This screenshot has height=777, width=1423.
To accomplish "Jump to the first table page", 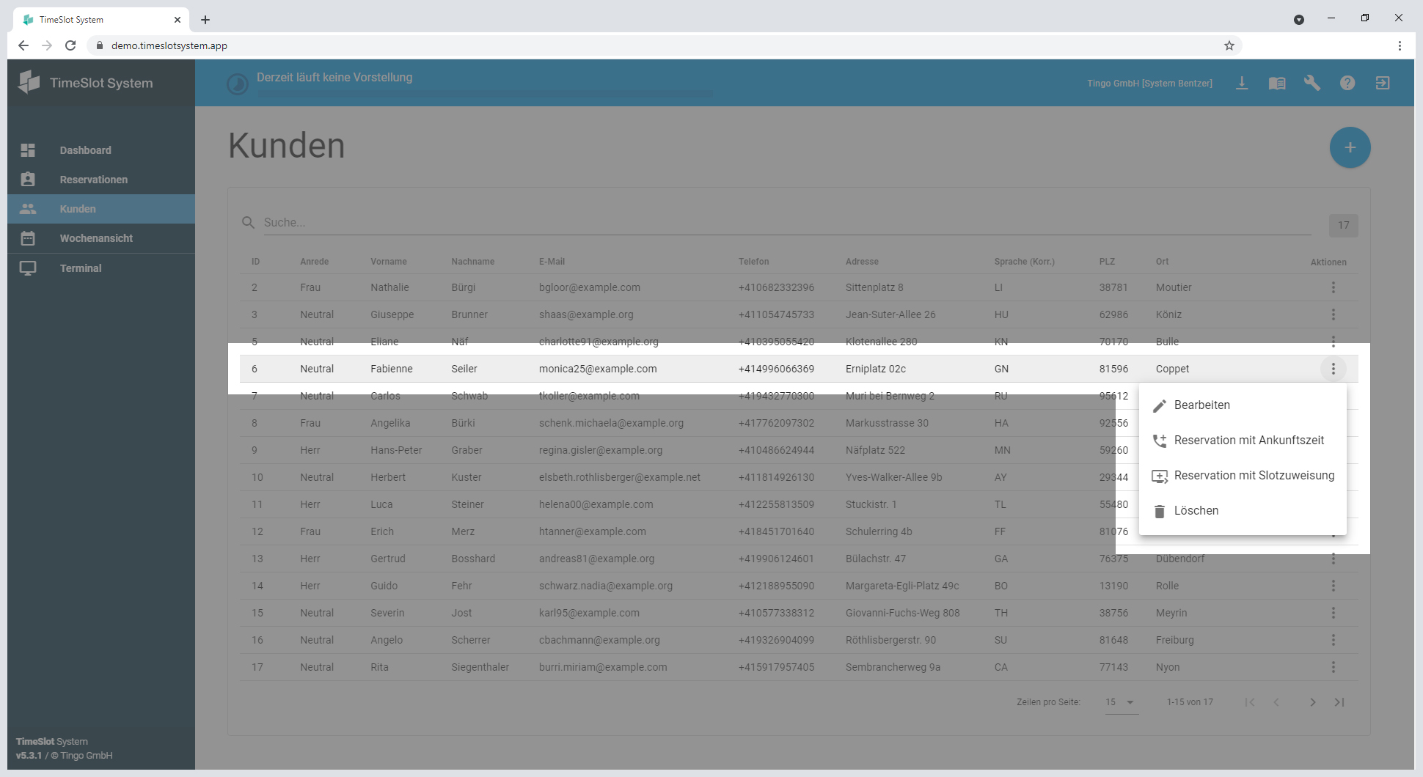I will (1250, 702).
